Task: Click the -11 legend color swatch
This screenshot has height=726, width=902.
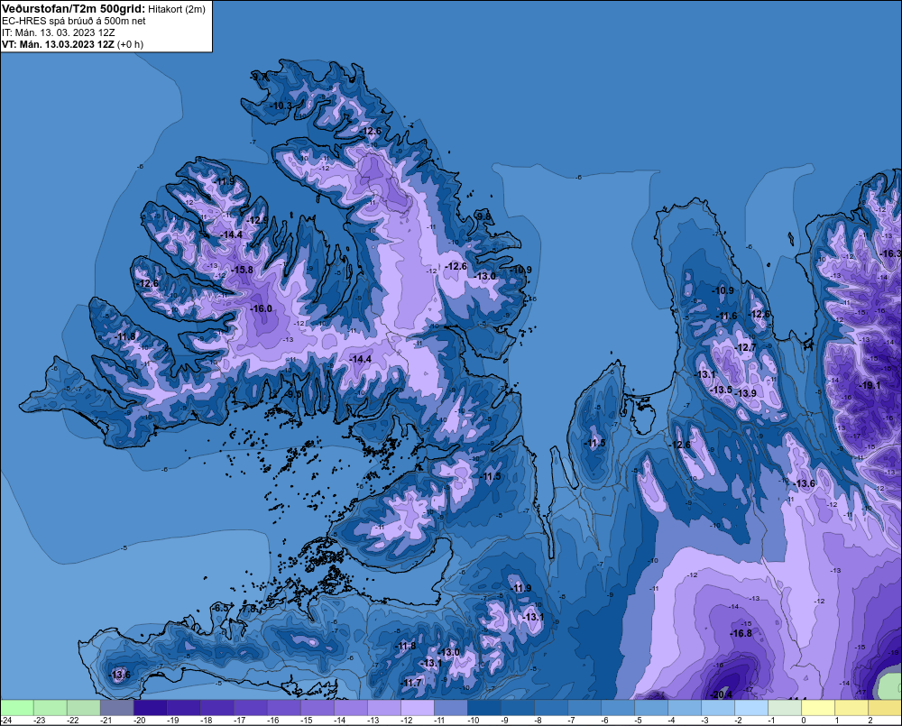Action: click(451, 707)
